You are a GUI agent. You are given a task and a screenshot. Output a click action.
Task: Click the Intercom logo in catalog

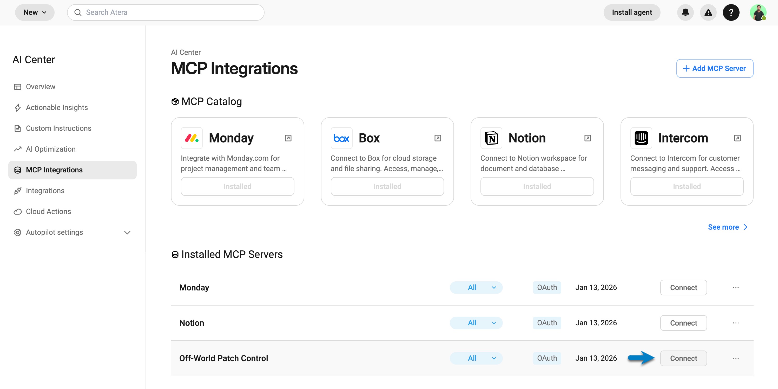click(641, 138)
